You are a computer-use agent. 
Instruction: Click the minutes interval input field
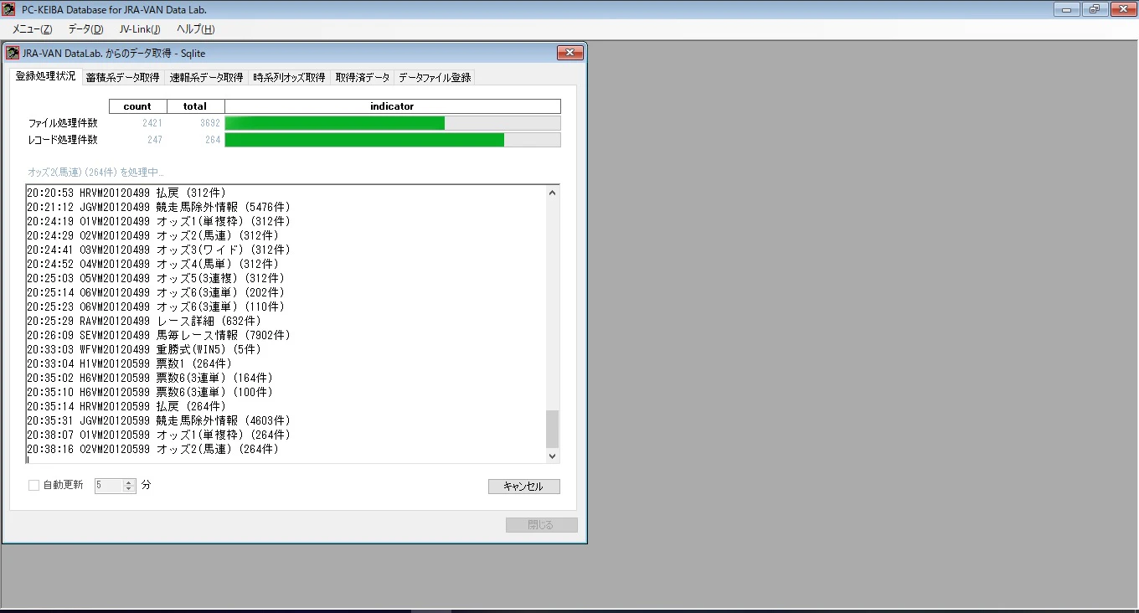109,485
